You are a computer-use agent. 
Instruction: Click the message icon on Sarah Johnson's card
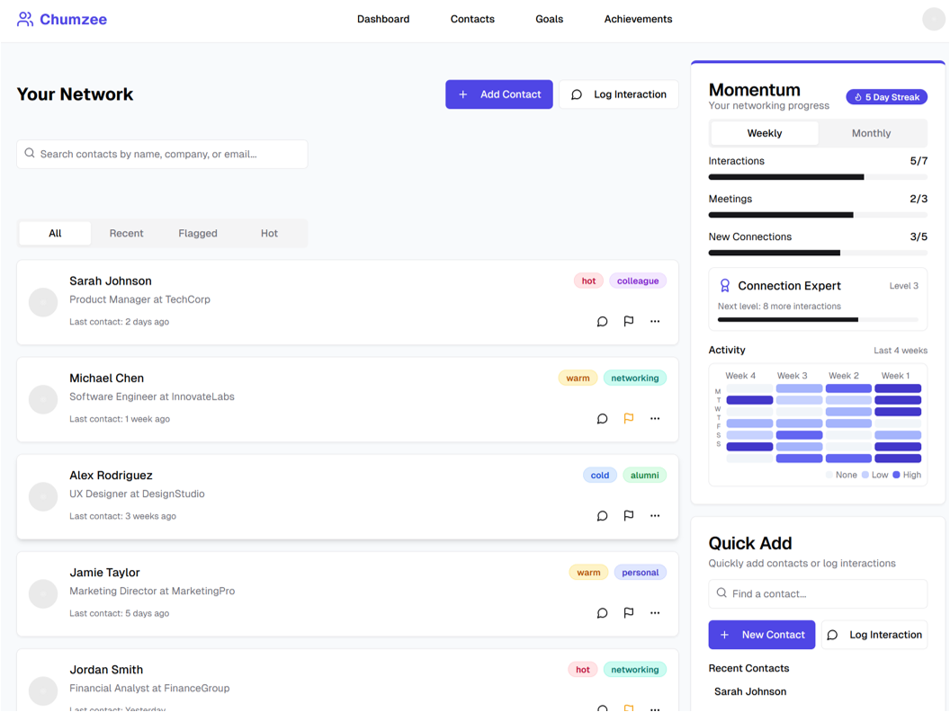pyautogui.click(x=602, y=322)
